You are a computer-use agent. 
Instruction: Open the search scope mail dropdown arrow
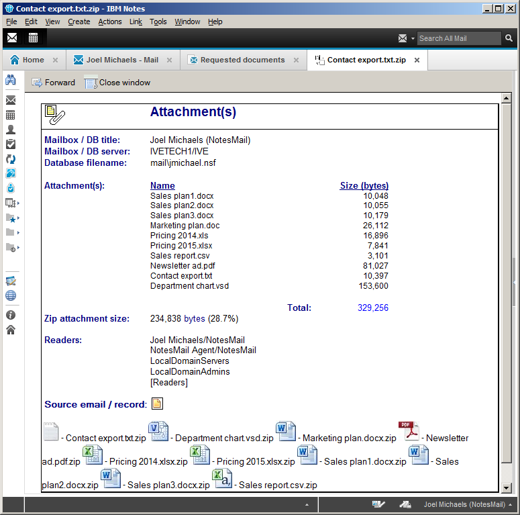point(413,39)
